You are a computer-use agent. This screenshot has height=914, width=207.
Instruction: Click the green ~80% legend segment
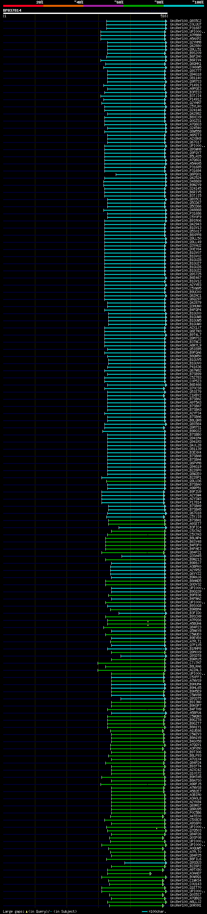(143, 6)
